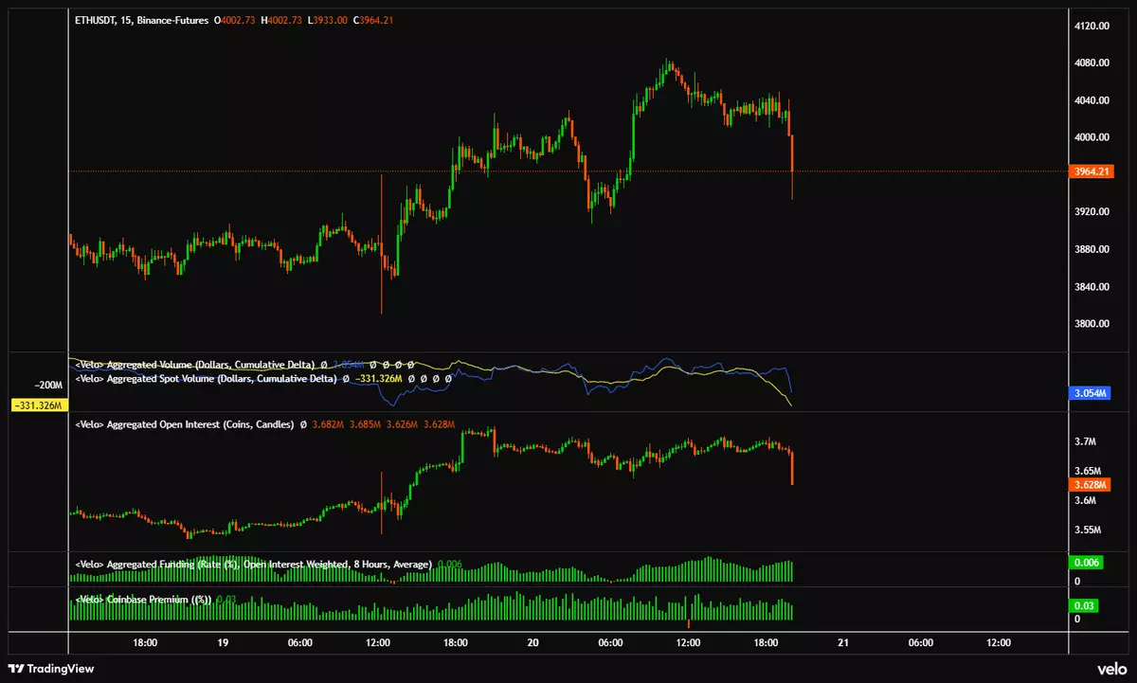The height and width of the screenshot is (683, 1137).
Task: Select the ETHUSDT, 15, Binance-Futures chart title
Action: click(141, 20)
